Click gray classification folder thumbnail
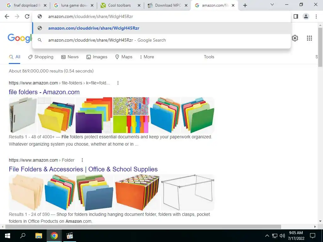Image resolution: width=323 pixels, height=242 pixels. coord(23,115)
